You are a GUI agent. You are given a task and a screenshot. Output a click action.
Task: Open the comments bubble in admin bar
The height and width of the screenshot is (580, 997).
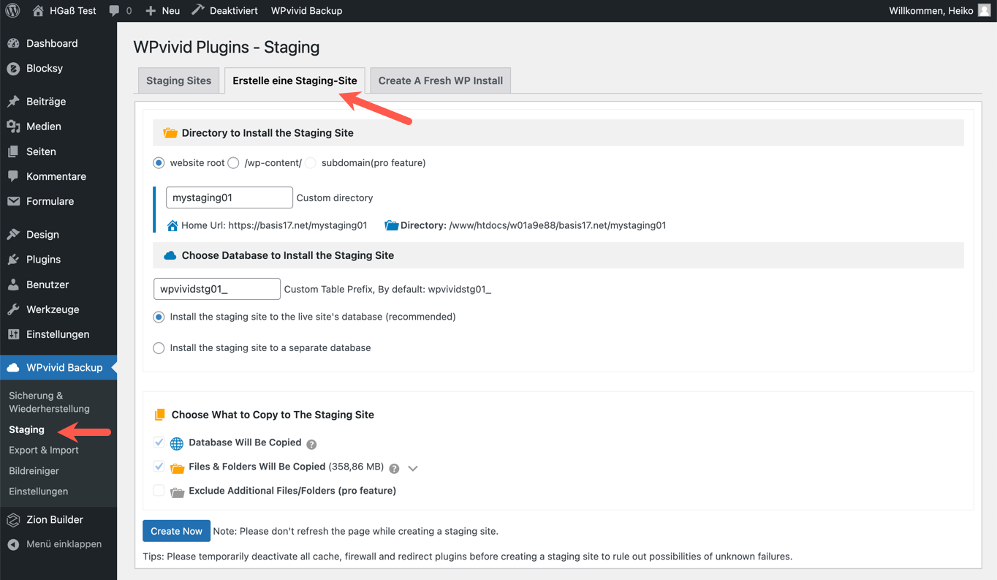pyautogui.click(x=120, y=10)
